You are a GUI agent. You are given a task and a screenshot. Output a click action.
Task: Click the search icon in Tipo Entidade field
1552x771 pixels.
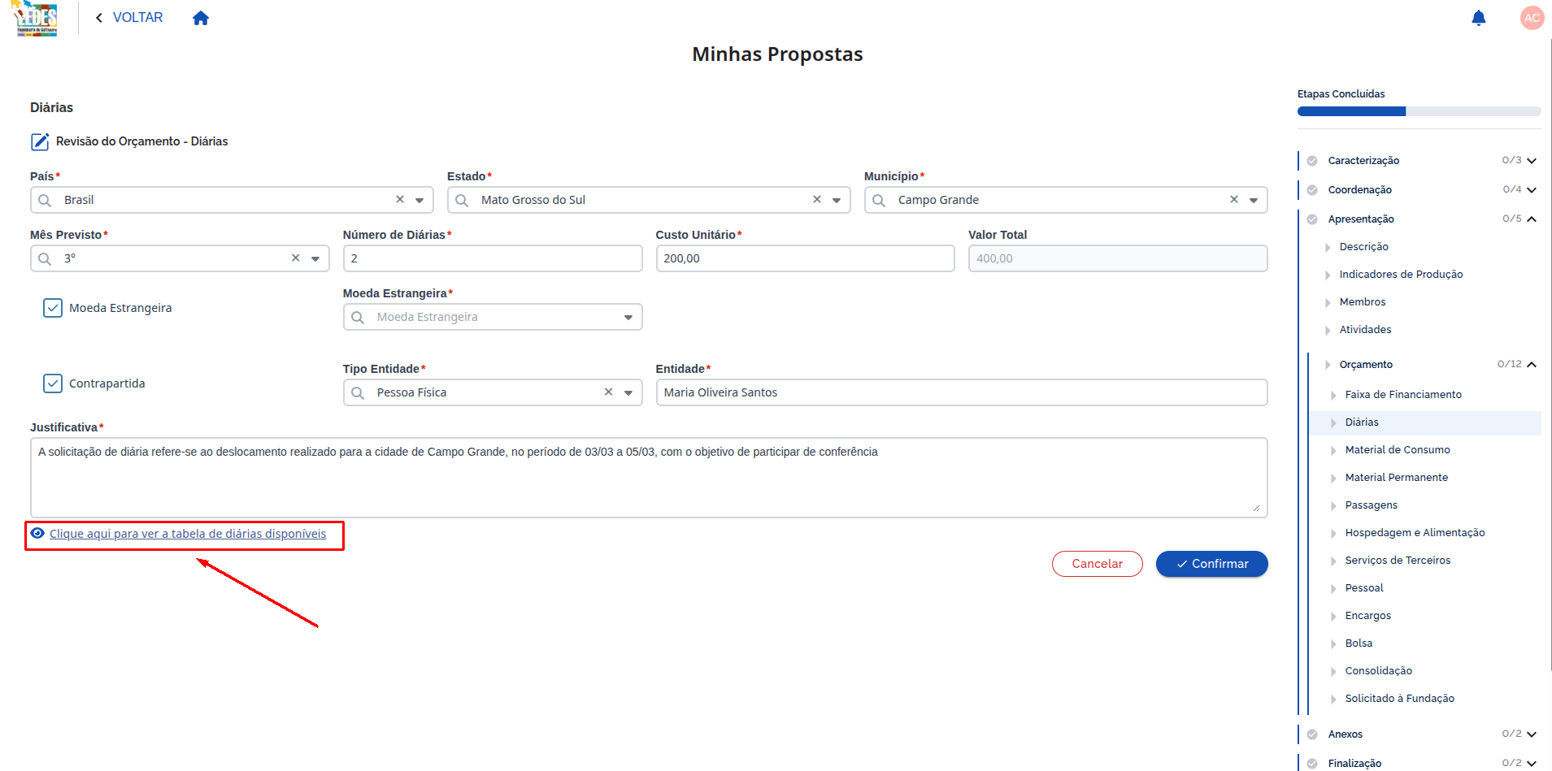pyautogui.click(x=358, y=392)
